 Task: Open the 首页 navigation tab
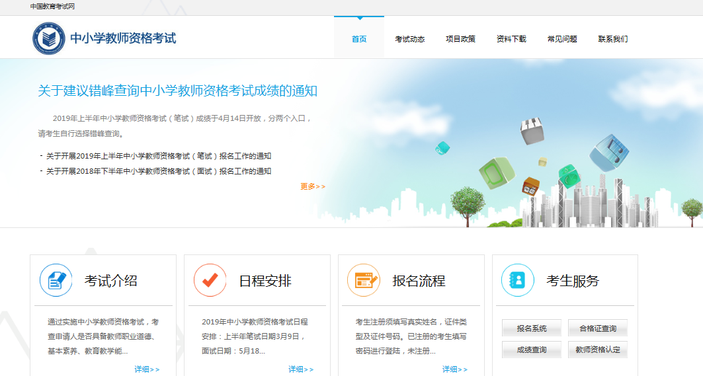(x=359, y=39)
